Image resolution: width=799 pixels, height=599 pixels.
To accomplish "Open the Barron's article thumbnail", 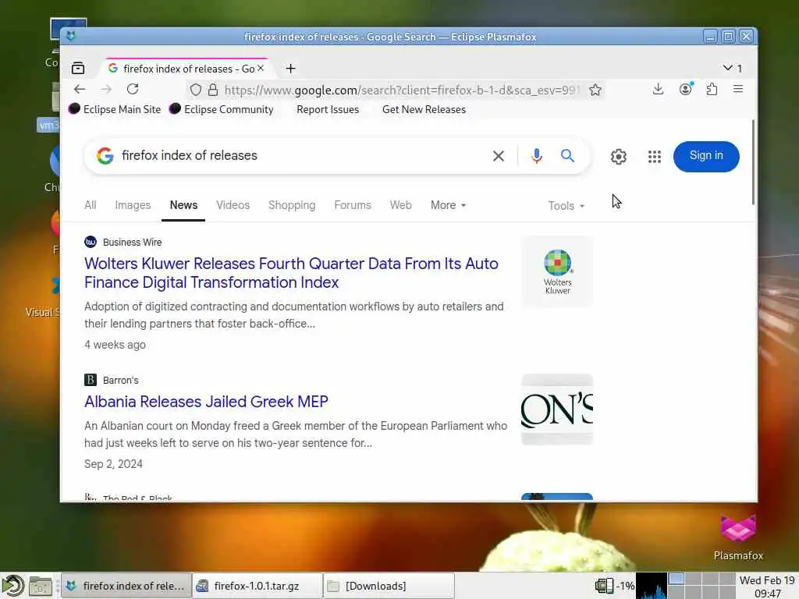I will [x=557, y=409].
